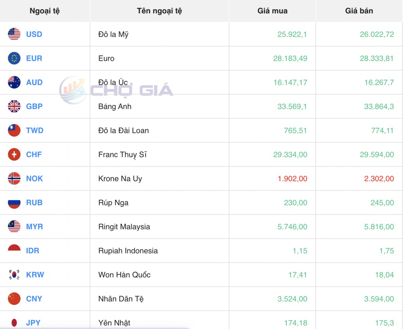403x329 pixels.
Task: Click the Norwegian flag icon
Action: click(14, 179)
